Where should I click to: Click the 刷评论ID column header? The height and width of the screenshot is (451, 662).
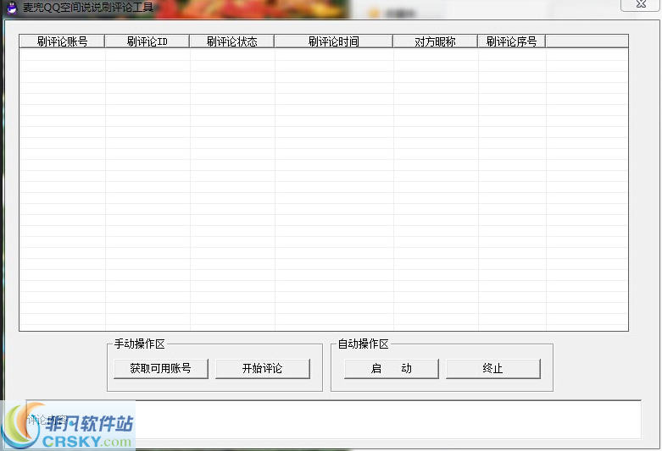(147, 41)
